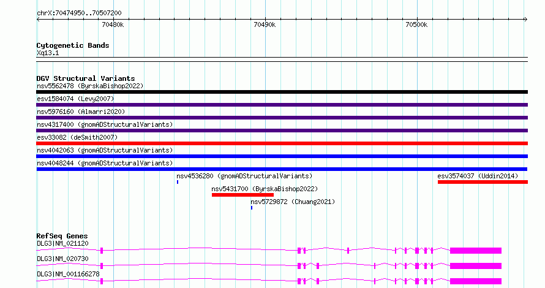Click the esv3574037 (Uddin2014) label

tap(478, 176)
